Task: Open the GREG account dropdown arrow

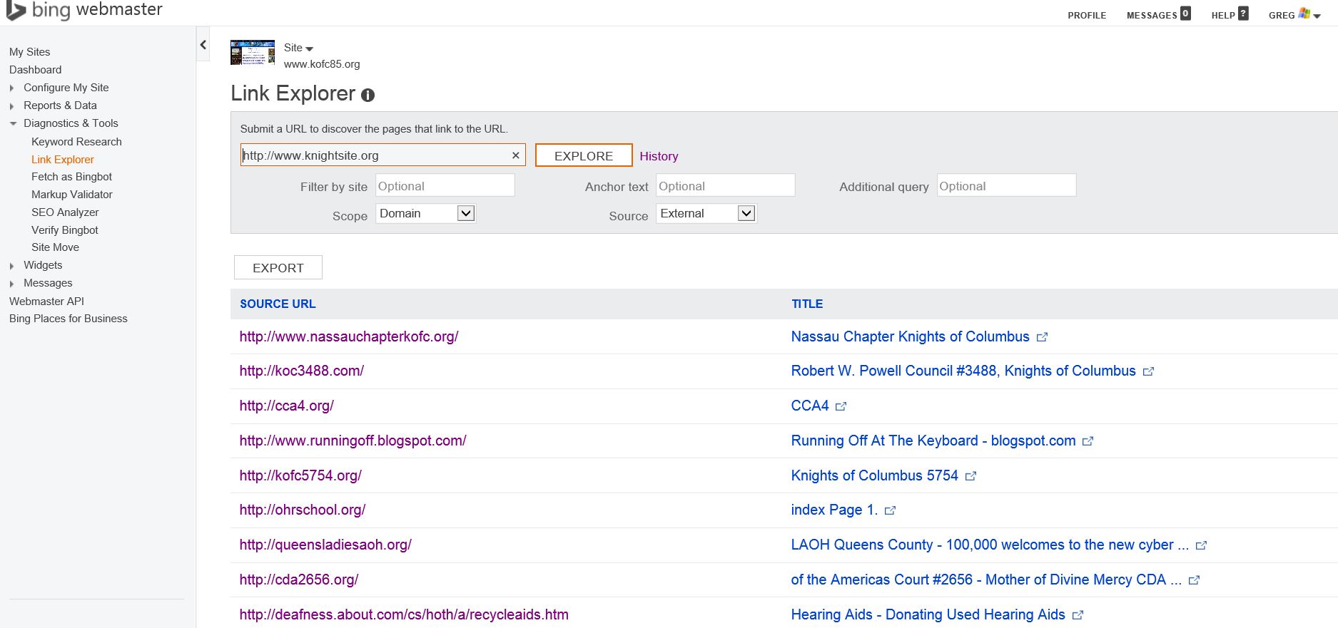Action: tap(1317, 16)
